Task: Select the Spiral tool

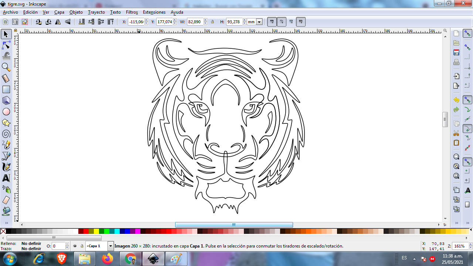Action: 6,133
